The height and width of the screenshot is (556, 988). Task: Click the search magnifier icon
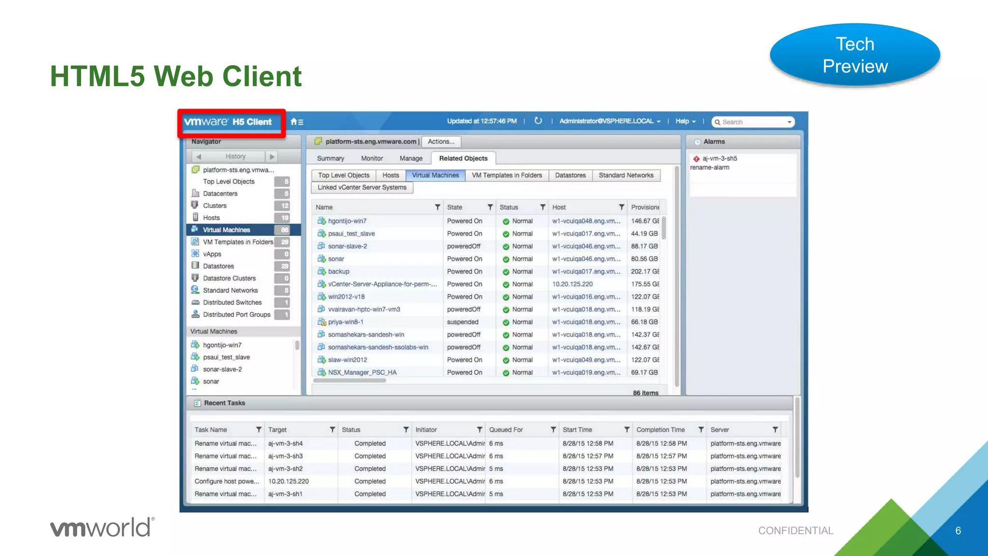pyautogui.click(x=717, y=122)
